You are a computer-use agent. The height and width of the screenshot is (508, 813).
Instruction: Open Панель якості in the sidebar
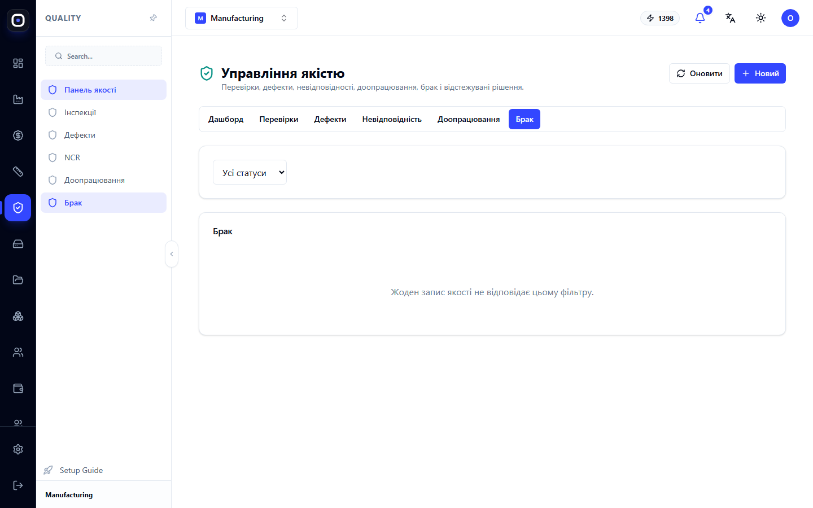click(x=103, y=90)
